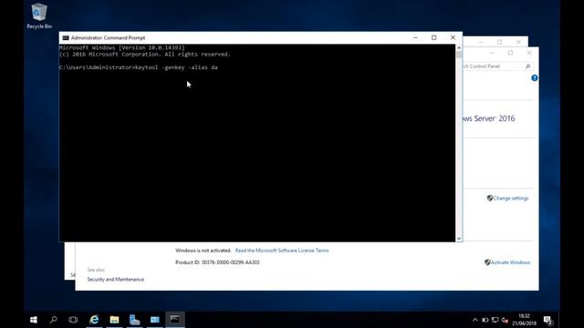Open File Explorer from the taskbar

114,320
